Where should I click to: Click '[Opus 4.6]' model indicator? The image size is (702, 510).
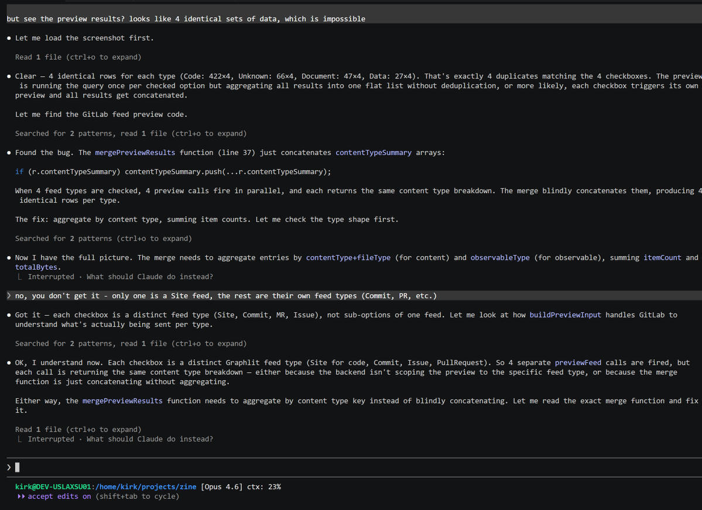pyautogui.click(x=222, y=487)
